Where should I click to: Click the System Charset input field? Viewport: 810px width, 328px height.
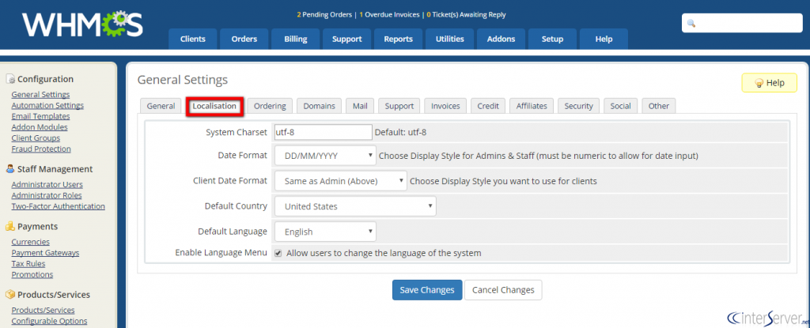pos(324,132)
